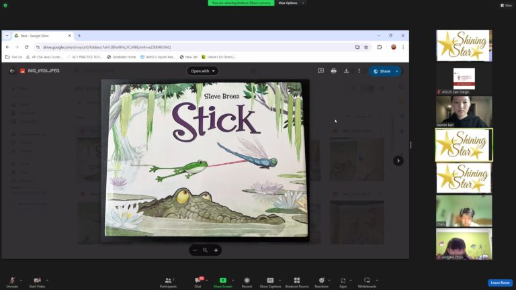
Task: Click the Unmute microphone icon
Action: pyautogui.click(x=12, y=281)
